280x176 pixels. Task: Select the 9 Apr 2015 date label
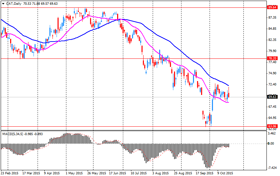pyautogui.click(x=52, y=173)
